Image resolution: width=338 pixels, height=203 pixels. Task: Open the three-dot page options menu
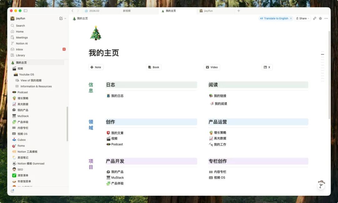point(326,18)
